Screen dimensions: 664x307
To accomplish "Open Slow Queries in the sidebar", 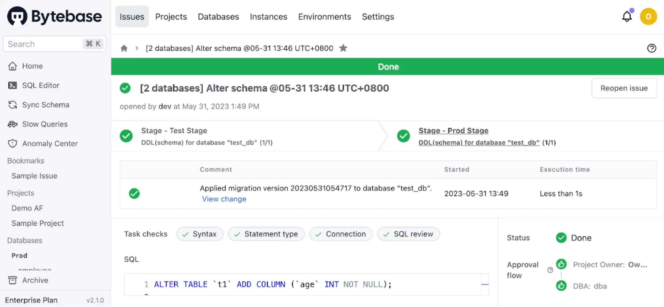I will [45, 124].
